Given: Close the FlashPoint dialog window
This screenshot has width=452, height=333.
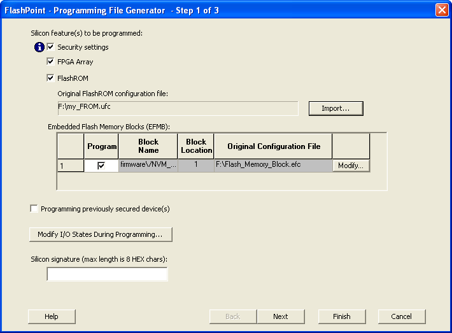Looking at the screenshot, I should coord(442,10).
